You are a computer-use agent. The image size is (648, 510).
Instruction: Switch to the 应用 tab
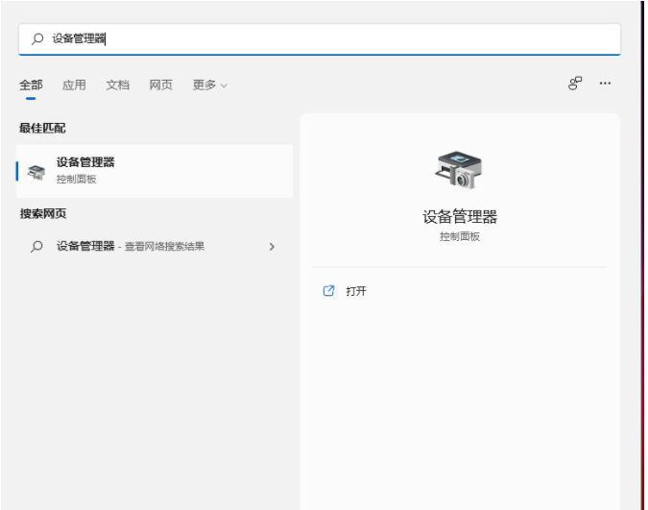pos(74,85)
